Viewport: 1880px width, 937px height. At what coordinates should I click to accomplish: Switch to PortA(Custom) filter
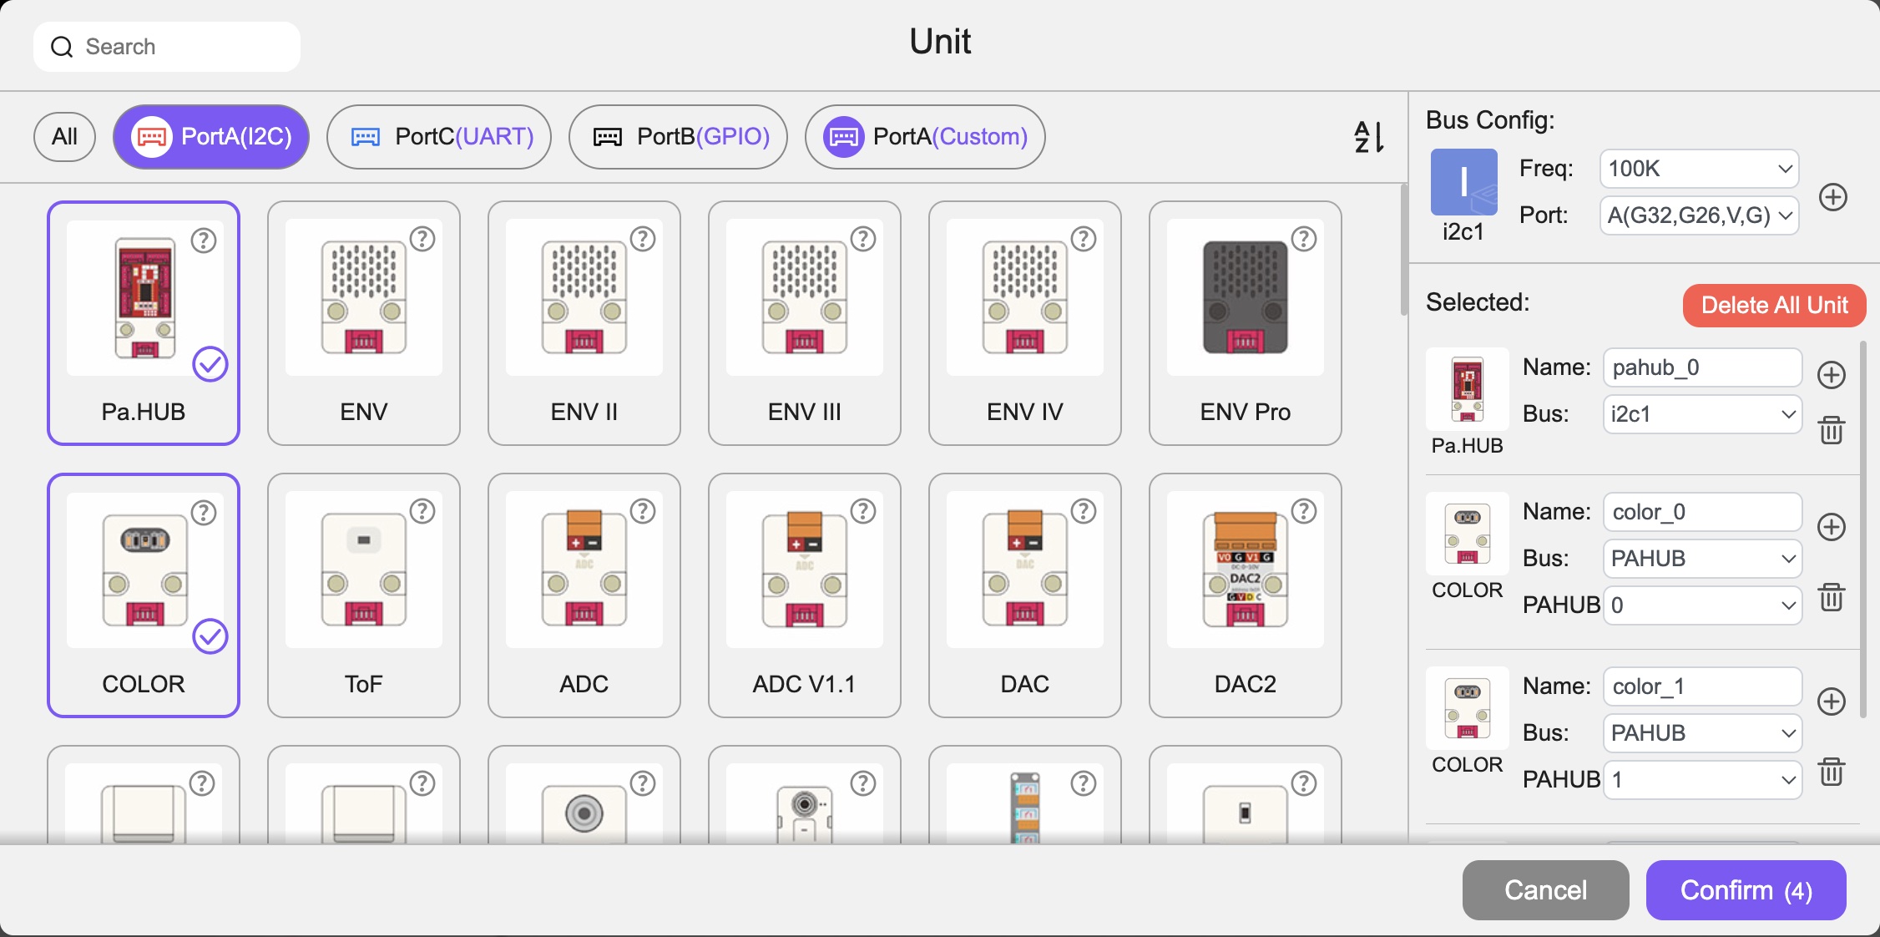tap(925, 137)
